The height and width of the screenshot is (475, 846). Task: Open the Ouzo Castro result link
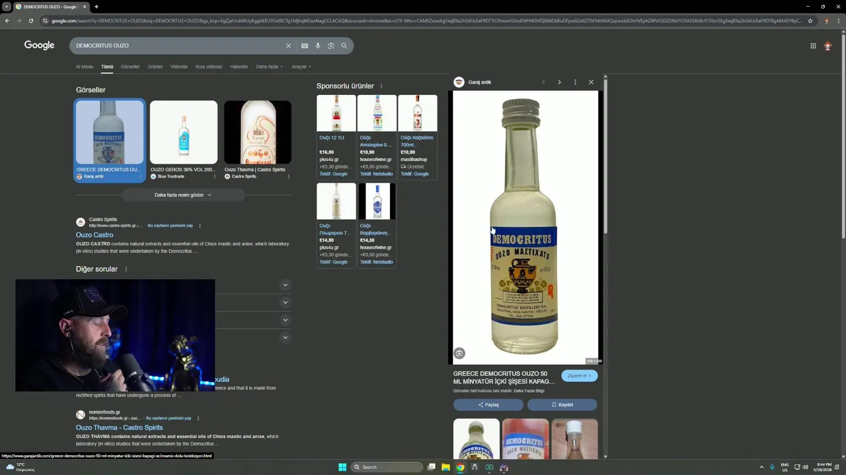[95, 235]
